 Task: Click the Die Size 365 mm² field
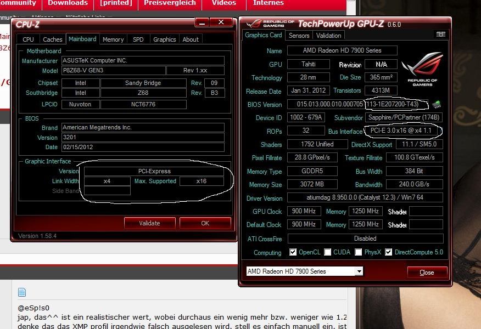coord(381,77)
